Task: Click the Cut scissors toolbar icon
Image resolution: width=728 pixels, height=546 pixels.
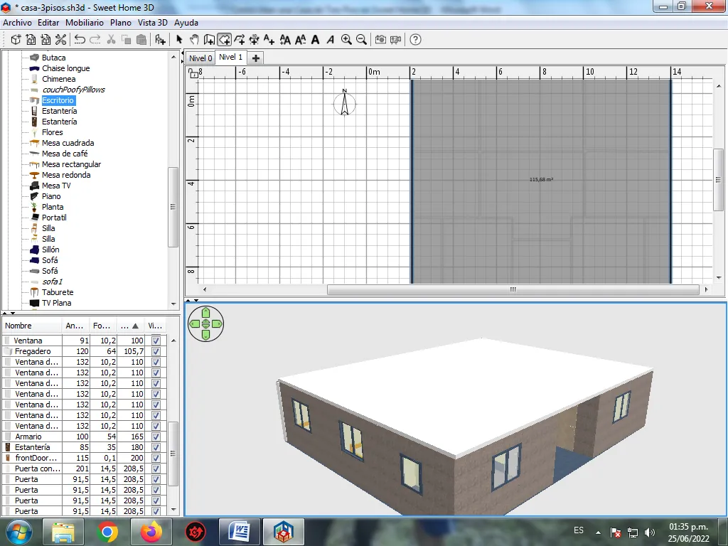Action: [111, 40]
